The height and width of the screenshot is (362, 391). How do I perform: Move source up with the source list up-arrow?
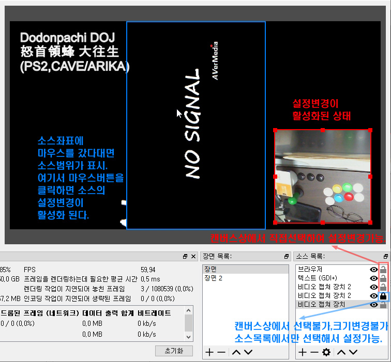coord(341,352)
